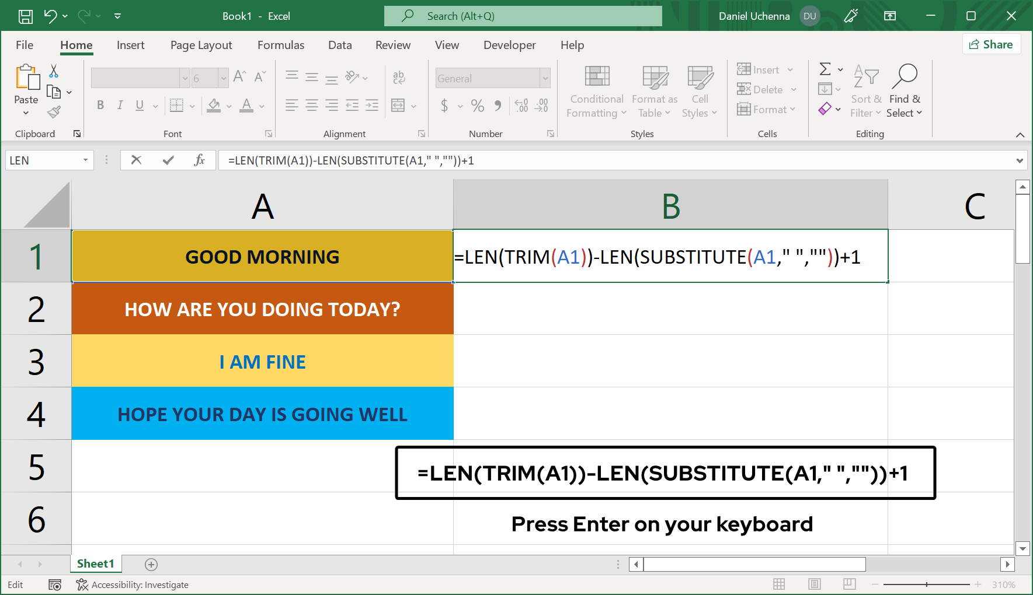The width and height of the screenshot is (1033, 595).
Task: Insert a function using the fx icon
Action: point(200,160)
